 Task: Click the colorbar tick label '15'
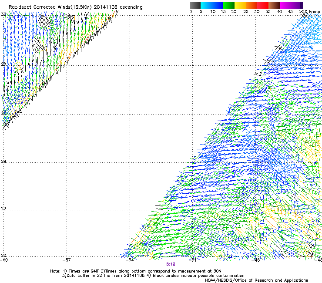pyautogui.click(x=223, y=12)
